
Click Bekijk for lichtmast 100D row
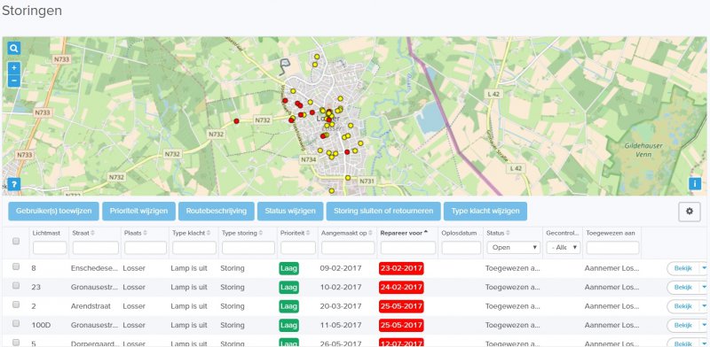[x=683, y=325]
